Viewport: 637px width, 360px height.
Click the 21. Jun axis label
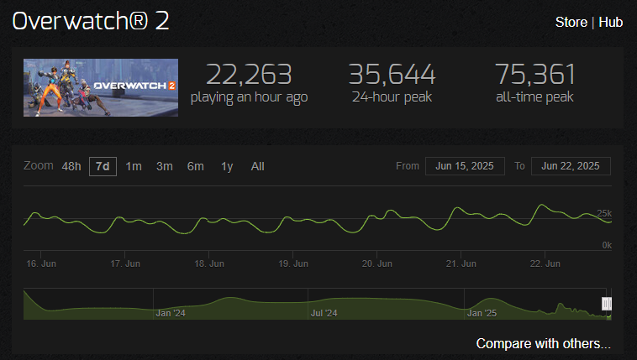pos(461,263)
